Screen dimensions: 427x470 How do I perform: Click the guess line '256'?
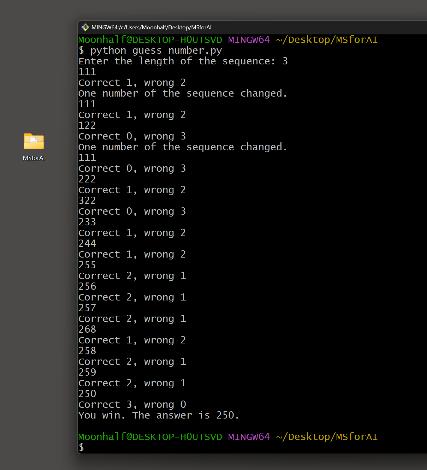coord(87,286)
